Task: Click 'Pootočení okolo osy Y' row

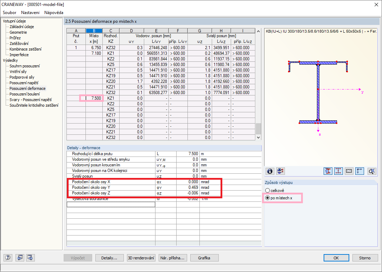Action: (164, 187)
